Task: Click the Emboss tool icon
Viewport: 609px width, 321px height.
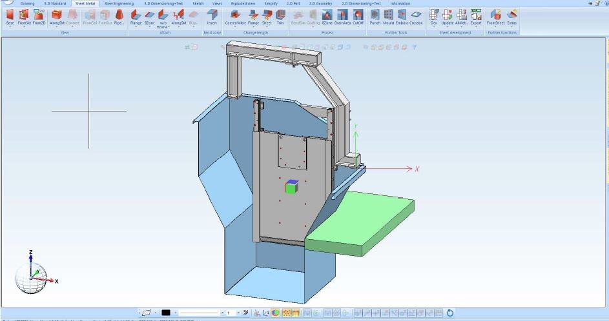Action: point(402,16)
